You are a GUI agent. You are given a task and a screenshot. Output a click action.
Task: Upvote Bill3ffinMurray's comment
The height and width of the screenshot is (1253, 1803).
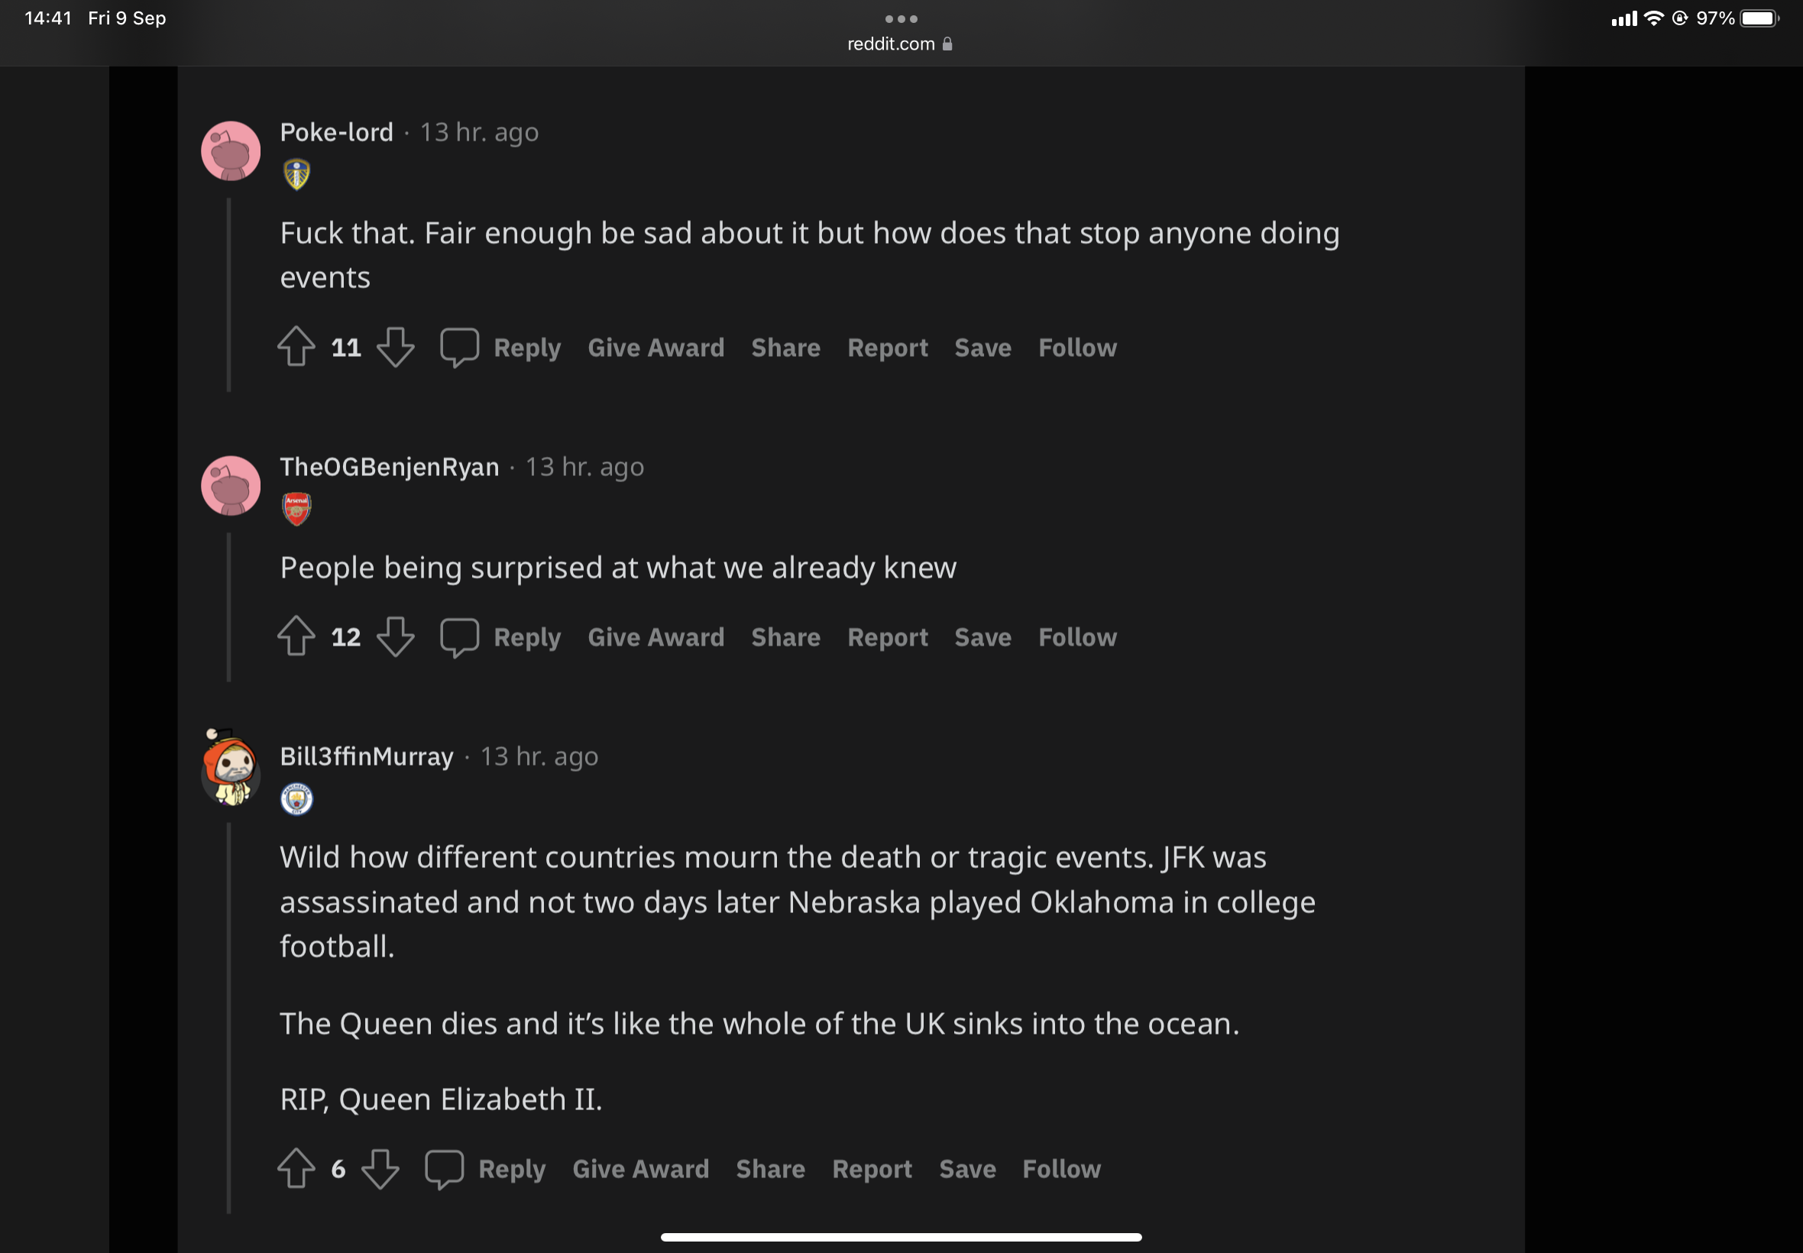coord(296,1168)
